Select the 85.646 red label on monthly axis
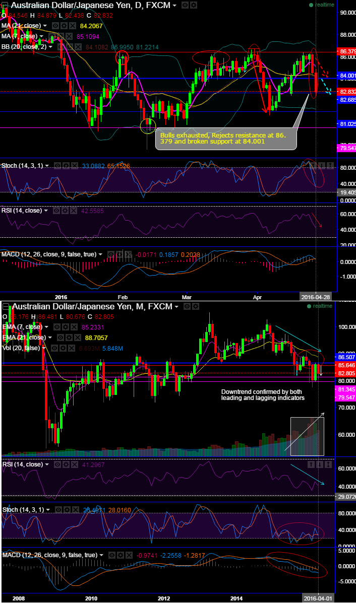Viewport: 356px width, 603px height. 346,365
